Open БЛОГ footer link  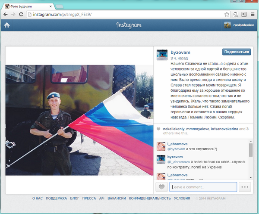click(75, 198)
